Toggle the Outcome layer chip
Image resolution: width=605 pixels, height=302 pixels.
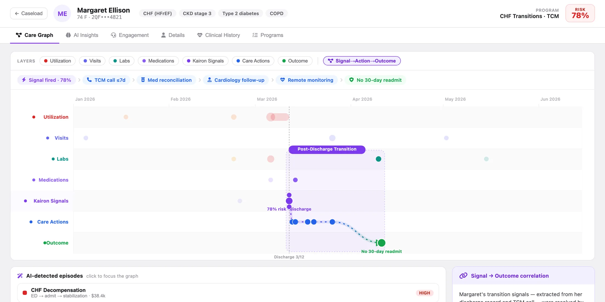pos(295,61)
